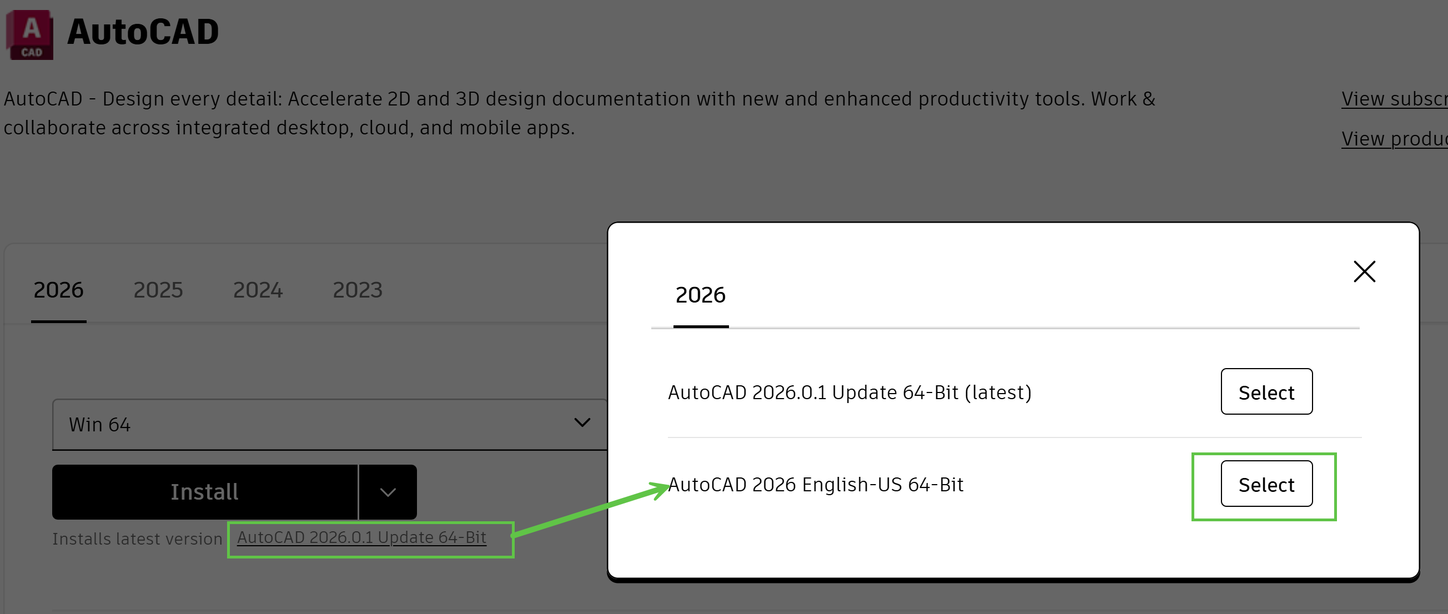The height and width of the screenshot is (614, 1448).
Task: Open the View product link
Action: click(x=1394, y=139)
